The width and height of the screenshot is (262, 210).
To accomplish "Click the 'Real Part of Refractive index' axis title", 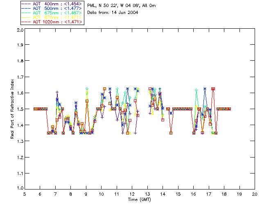I will tap(12, 109).
